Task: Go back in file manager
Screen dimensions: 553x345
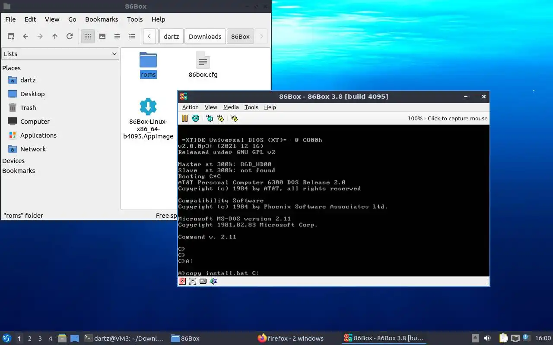Action: click(x=25, y=37)
